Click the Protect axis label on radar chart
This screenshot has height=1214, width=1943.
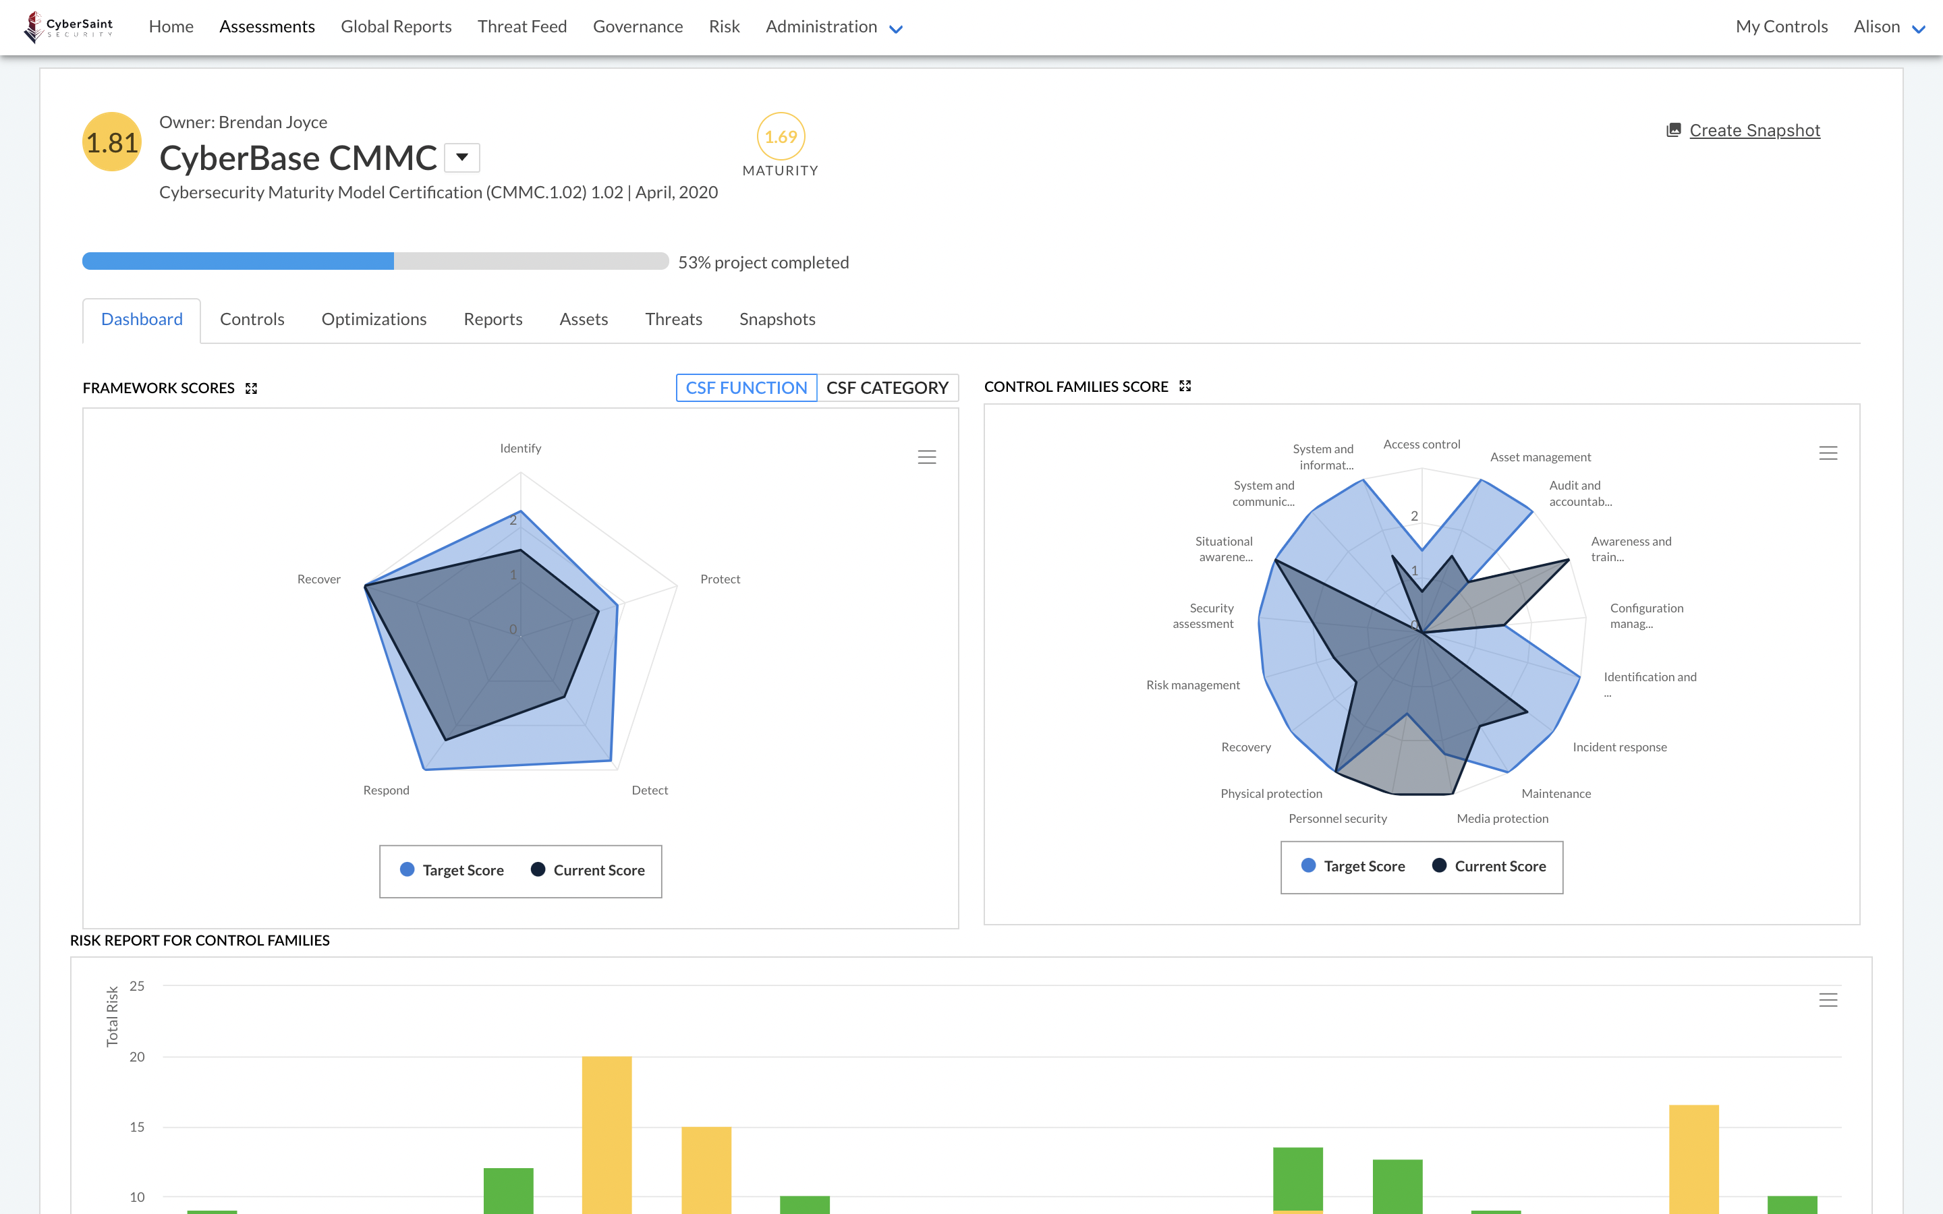[x=721, y=579]
